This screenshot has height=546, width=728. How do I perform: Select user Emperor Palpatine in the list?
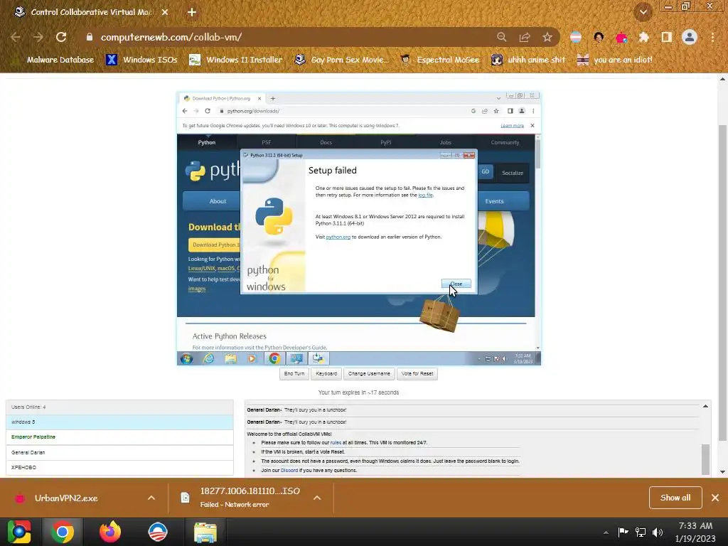[x=119, y=437]
